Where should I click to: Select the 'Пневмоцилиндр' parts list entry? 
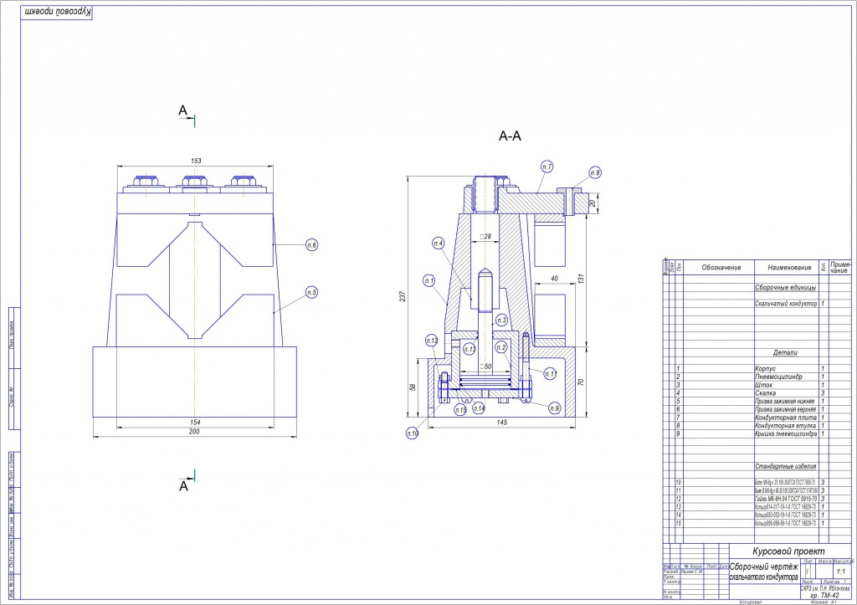[x=778, y=377]
